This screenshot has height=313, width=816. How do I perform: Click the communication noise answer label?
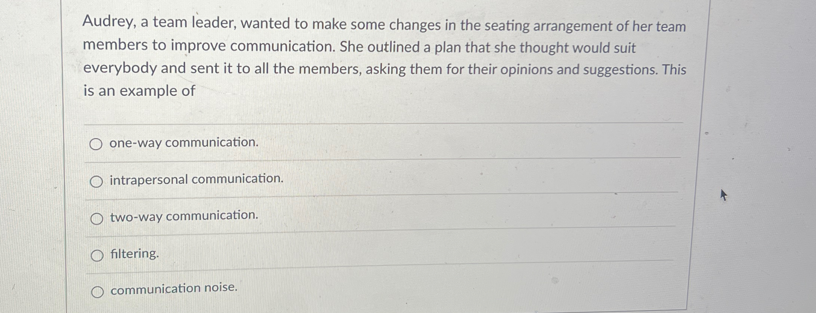tap(173, 289)
